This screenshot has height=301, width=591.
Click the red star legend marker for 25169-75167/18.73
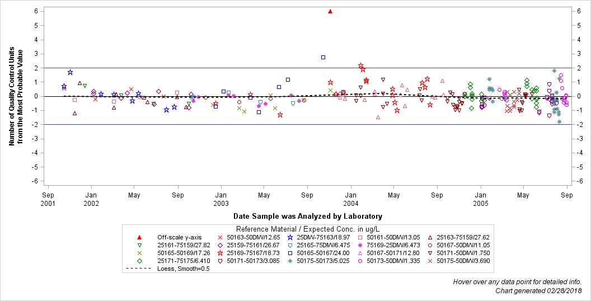[x=221, y=253]
